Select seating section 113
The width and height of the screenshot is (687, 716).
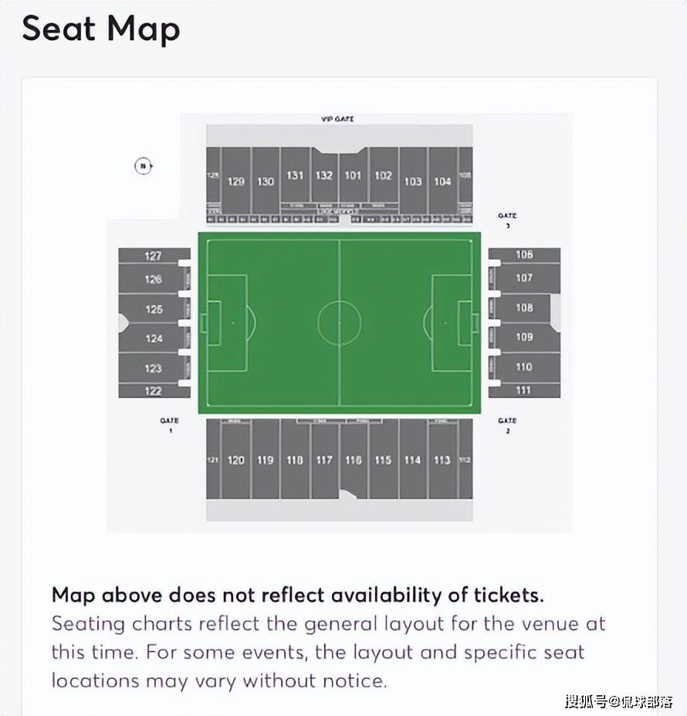[442, 460]
